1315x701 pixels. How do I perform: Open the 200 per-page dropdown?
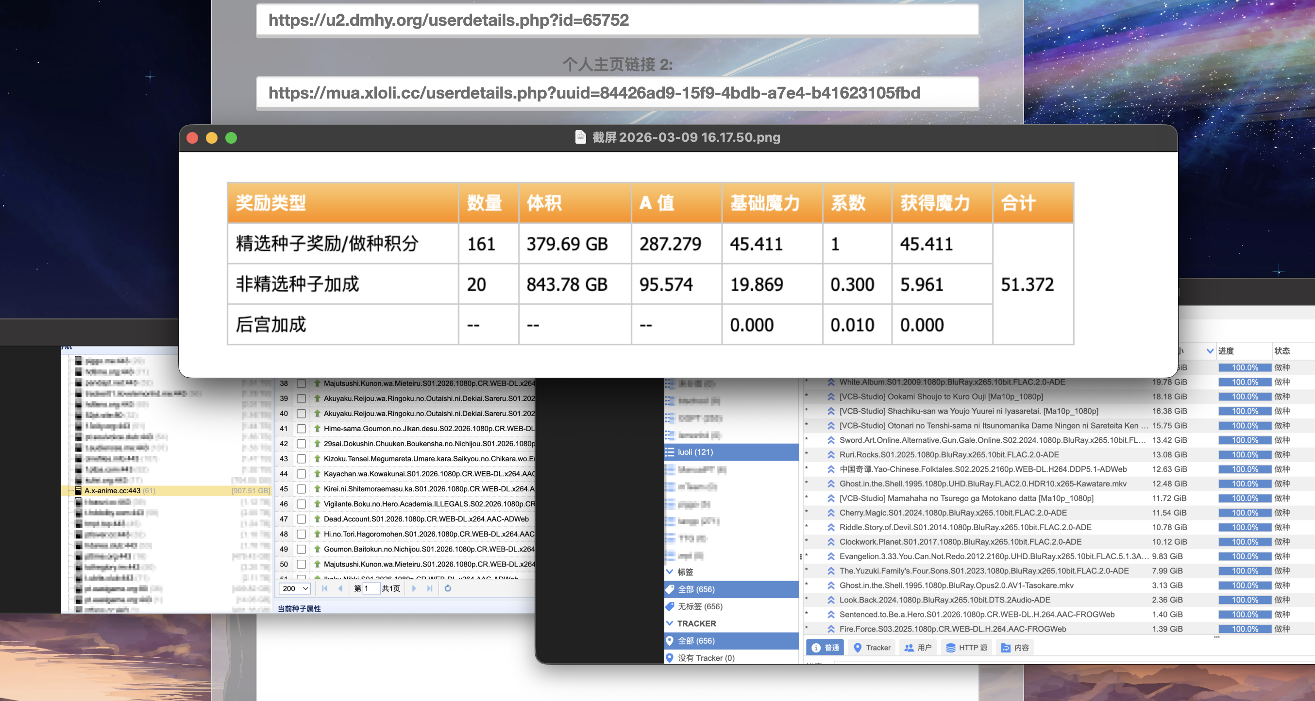click(x=295, y=588)
